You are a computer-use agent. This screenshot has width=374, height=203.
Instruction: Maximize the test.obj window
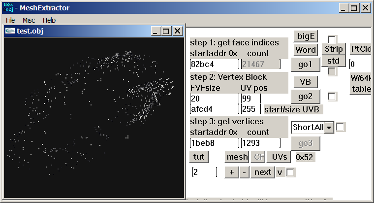(166, 31)
